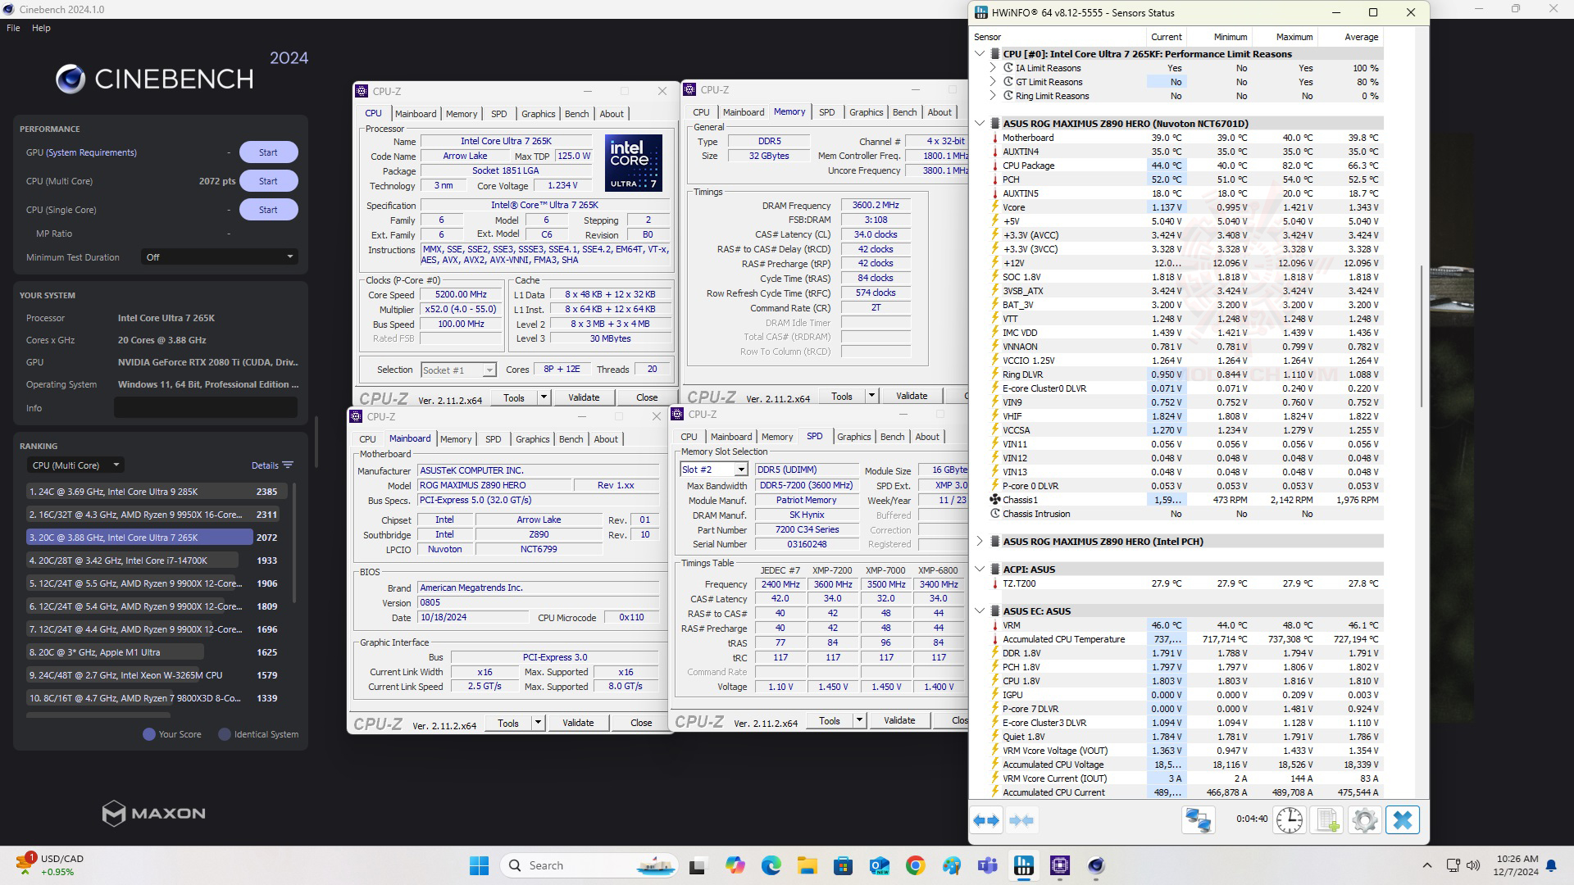This screenshot has height=885, width=1574.
Task: Switch to the Bench tab in CPU-Z CPU window
Action: tap(576, 114)
